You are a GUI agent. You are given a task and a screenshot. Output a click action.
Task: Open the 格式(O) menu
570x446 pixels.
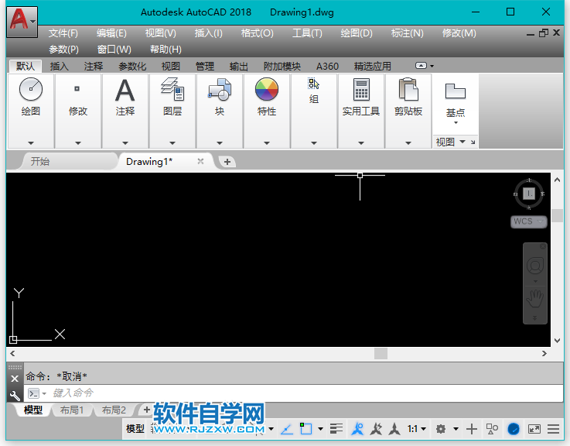257,33
